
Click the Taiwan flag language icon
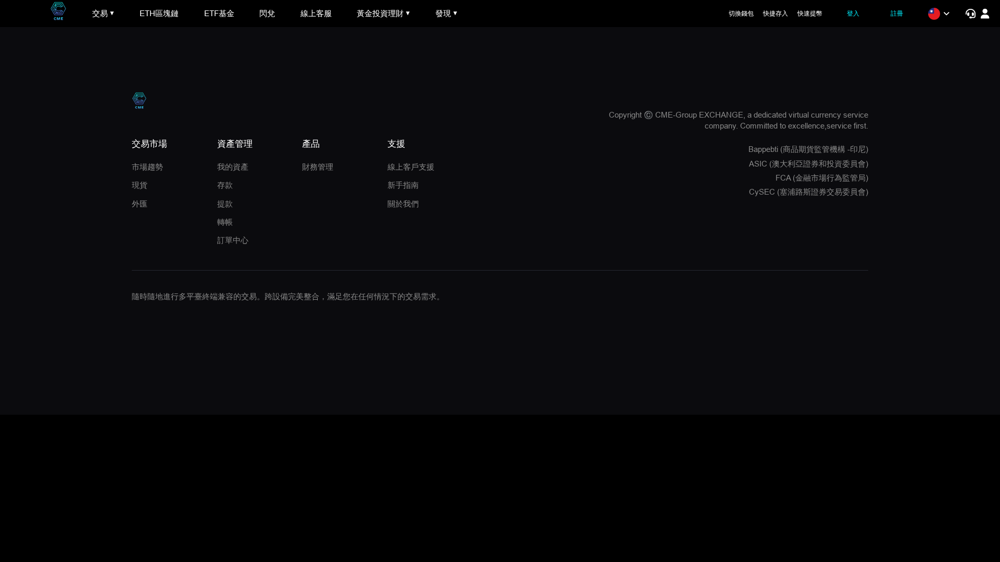934,14
